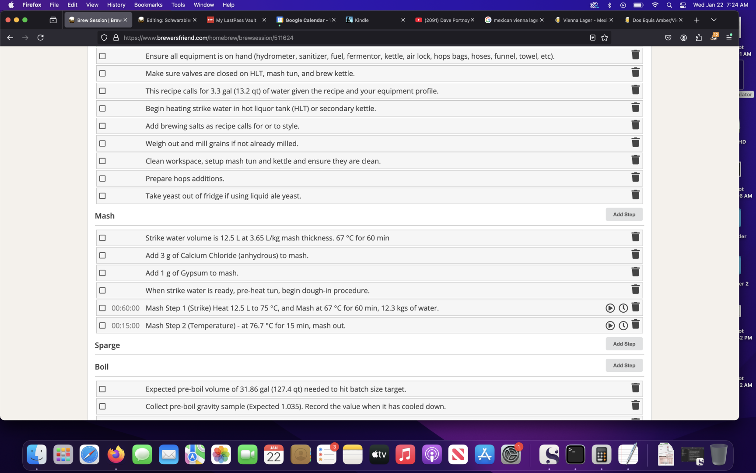Mark 'Weigh out and mill grains' done
This screenshot has width=756, height=473.
pos(102,144)
